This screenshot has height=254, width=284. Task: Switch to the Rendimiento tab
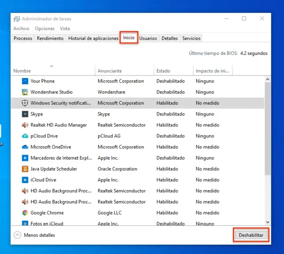click(x=50, y=39)
